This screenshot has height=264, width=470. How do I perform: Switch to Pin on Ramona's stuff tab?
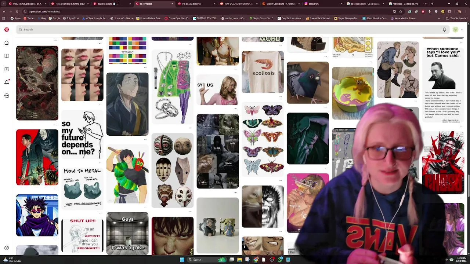pyautogui.click(x=70, y=4)
